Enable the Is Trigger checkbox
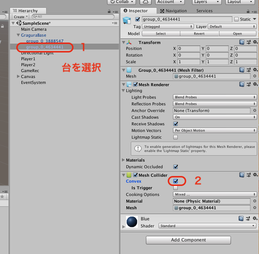Image resolution: width=259 pixels, height=254 pixels. (x=176, y=188)
